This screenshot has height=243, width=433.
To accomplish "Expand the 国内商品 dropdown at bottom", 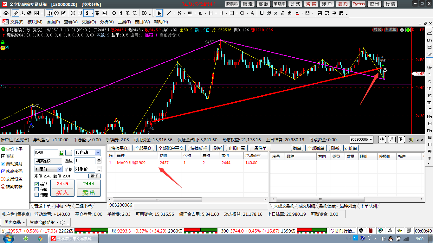I will 24,222.
